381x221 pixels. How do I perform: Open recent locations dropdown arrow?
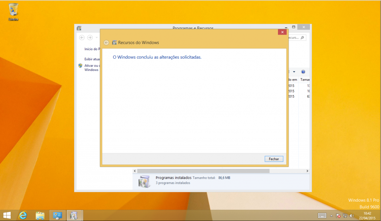[x=97, y=38]
